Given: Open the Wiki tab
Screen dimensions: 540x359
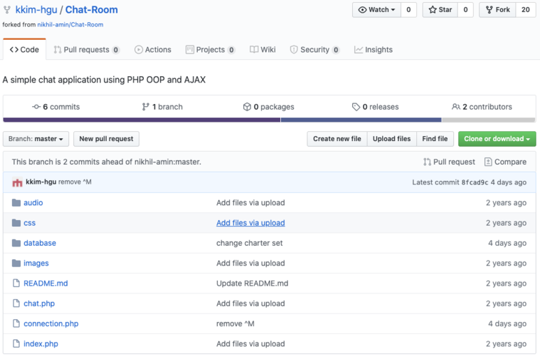Looking at the screenshot, I should pyautogui.click(x=263, y=50).
